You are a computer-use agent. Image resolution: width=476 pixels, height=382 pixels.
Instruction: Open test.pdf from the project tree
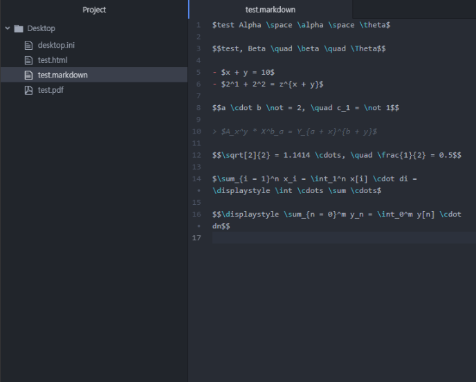[51, 90]
